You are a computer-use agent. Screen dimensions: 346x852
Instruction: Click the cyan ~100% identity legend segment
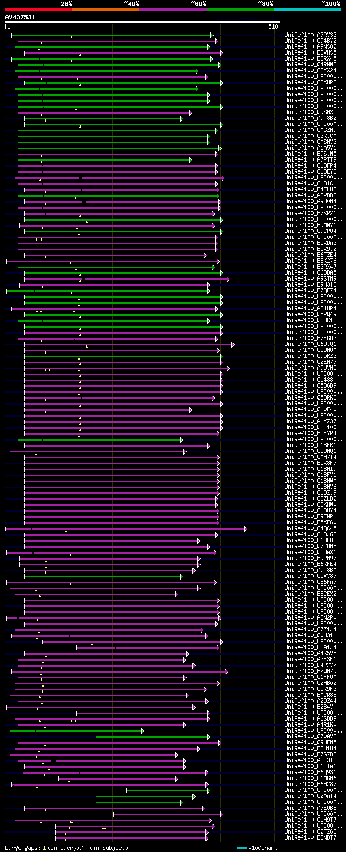[307, 9]
